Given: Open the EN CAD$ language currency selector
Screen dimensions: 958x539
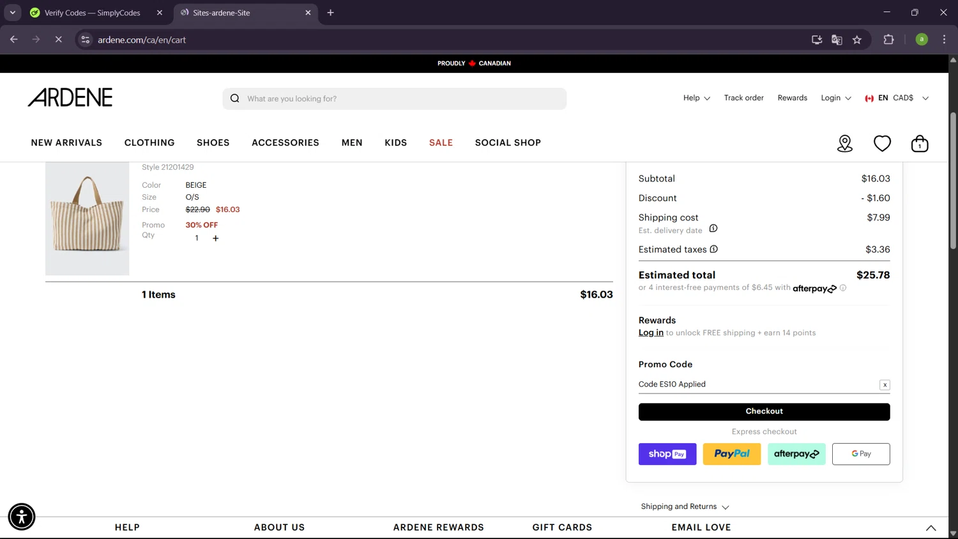Looking at the screenshot, I should pos(897,98).
